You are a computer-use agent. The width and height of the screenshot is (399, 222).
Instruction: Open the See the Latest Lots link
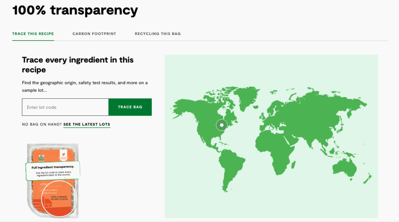tap(87, 124)
